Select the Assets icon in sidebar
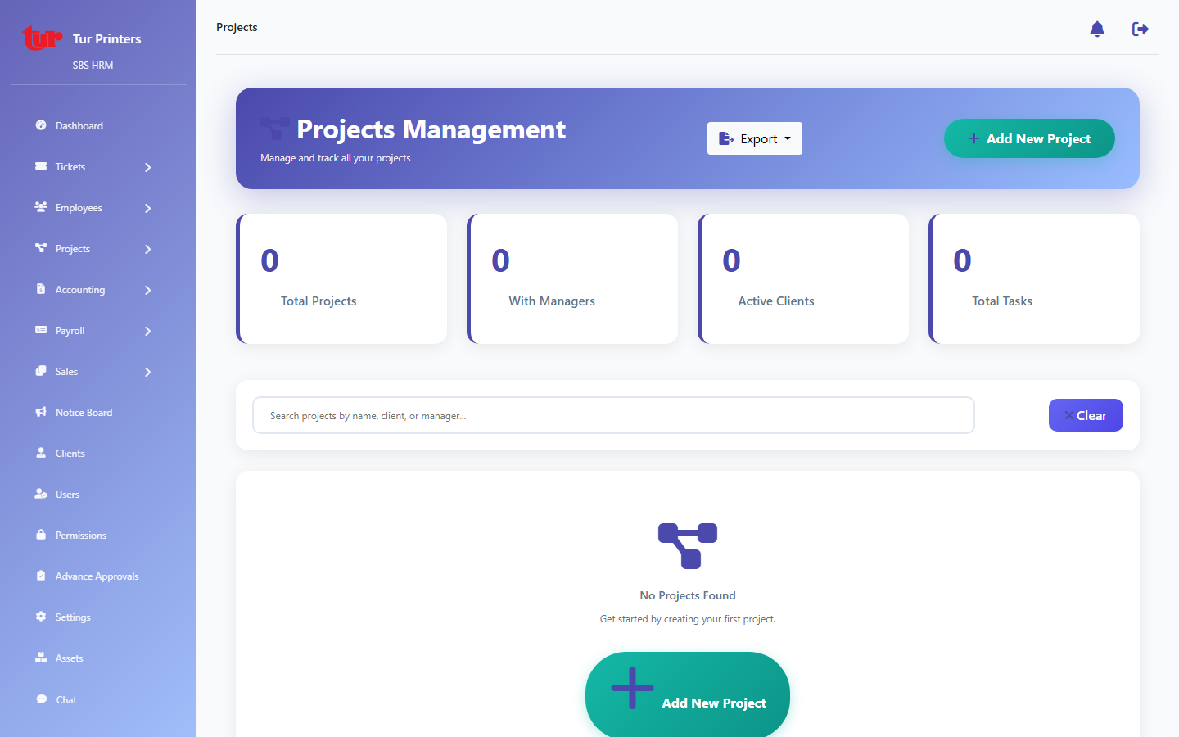This screenshot has height=737, width=1179. click(x=41, y=658)
